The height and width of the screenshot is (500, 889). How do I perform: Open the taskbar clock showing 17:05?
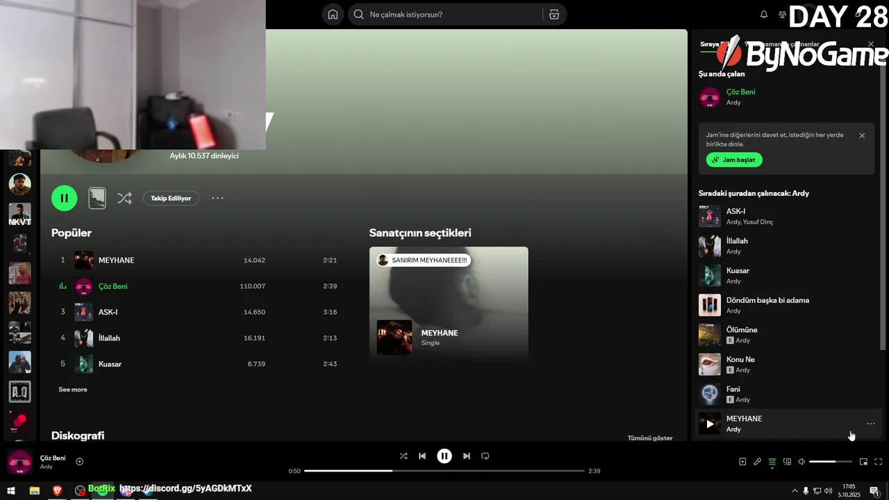pos(850,491)
